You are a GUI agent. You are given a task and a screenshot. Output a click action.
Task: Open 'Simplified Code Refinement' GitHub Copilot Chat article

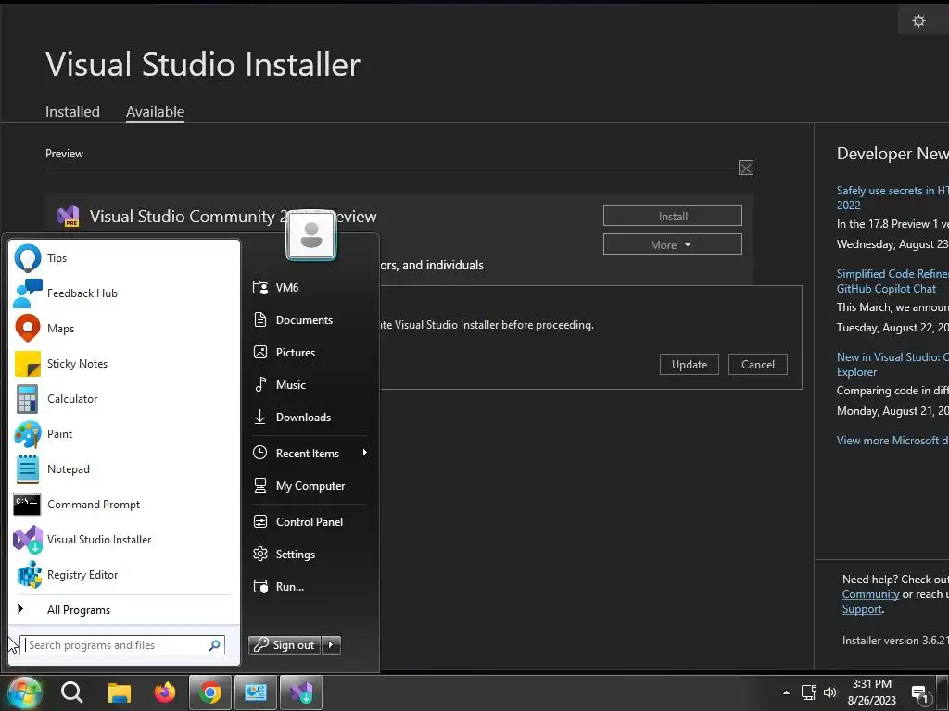point(892,281)
